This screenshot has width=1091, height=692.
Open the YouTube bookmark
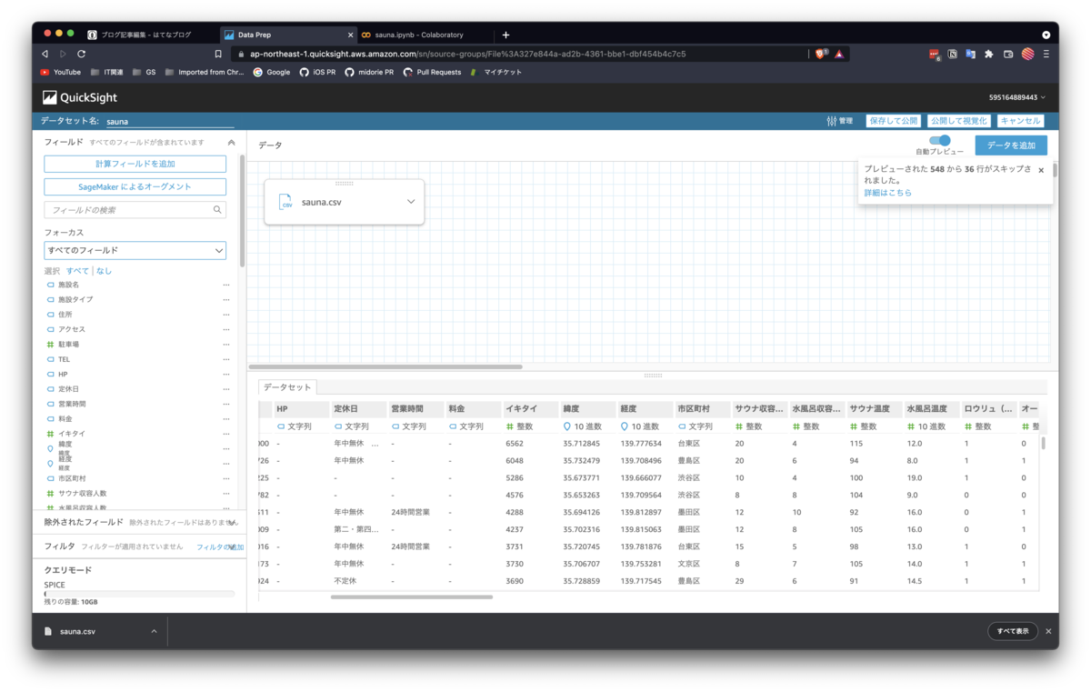pyautogui.click(x=61, y=72)
